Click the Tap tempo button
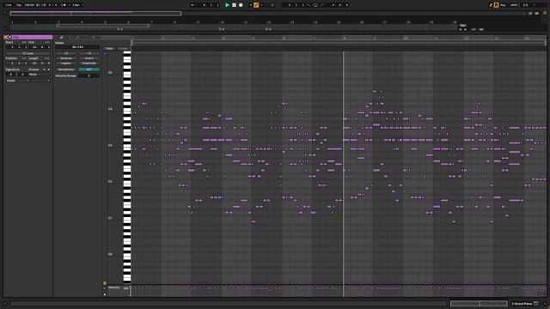This screenshot has height=309, width=550. tap(19, 5)
